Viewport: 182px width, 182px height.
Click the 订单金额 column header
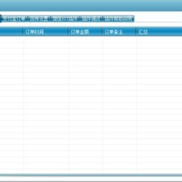(x=85, y=32)
